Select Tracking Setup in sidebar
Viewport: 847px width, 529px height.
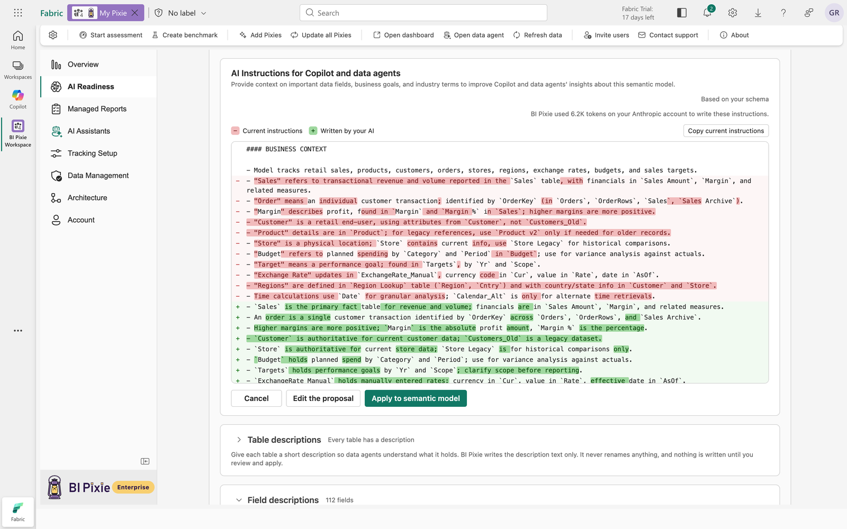pyautogui.click(x=98, y=153)
